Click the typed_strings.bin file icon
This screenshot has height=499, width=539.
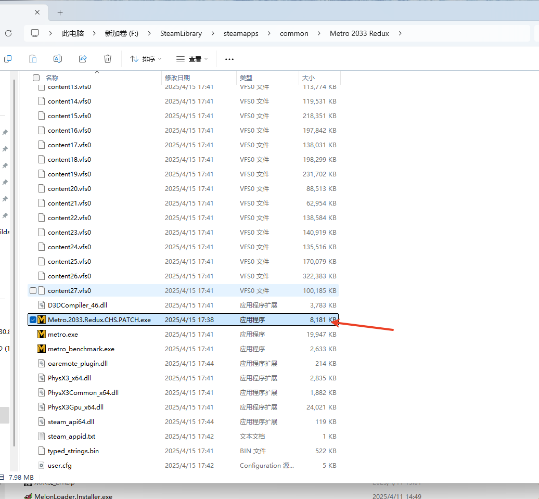(x=42, y=451)
